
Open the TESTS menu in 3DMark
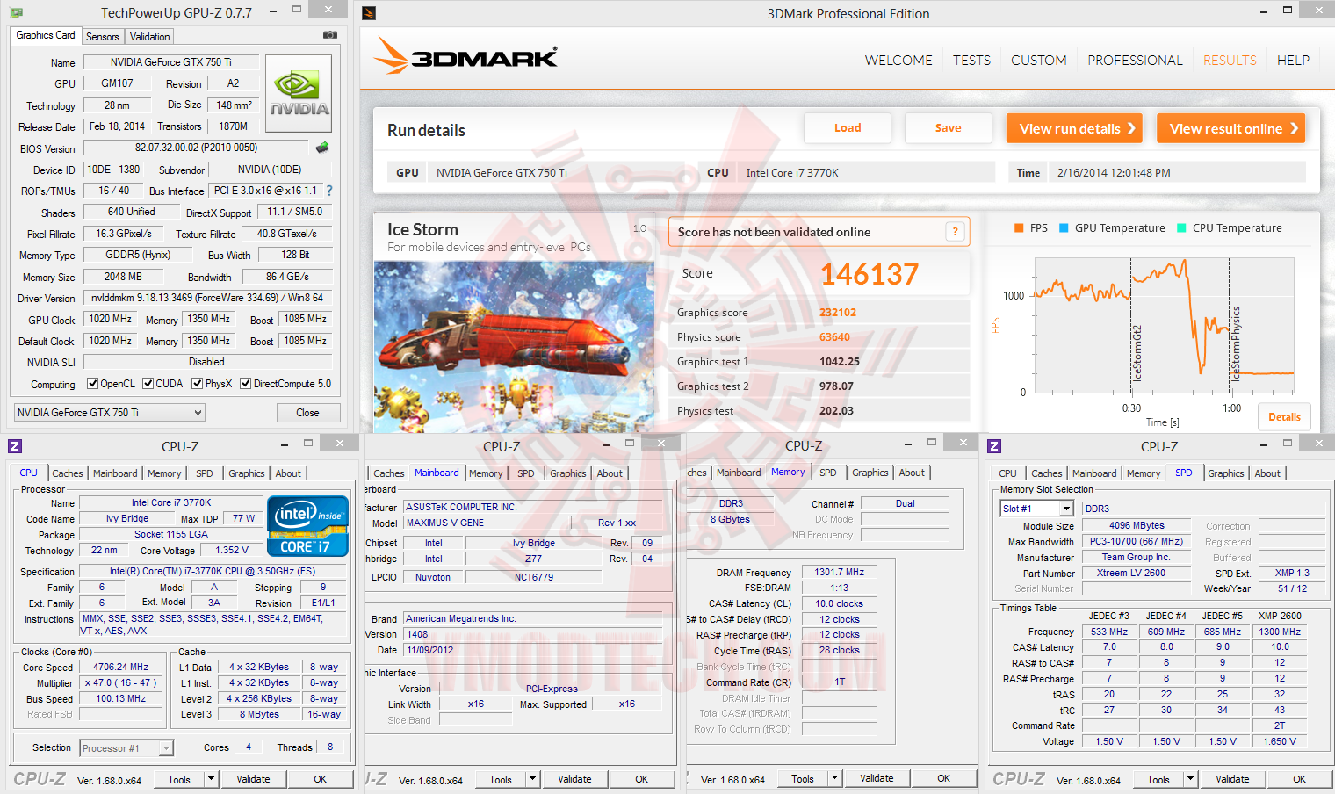click(971, 61)
